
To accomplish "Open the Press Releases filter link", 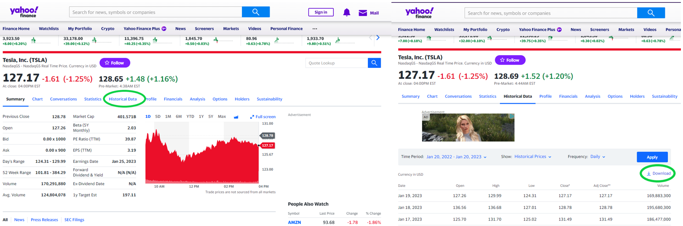I will point(44,220).
